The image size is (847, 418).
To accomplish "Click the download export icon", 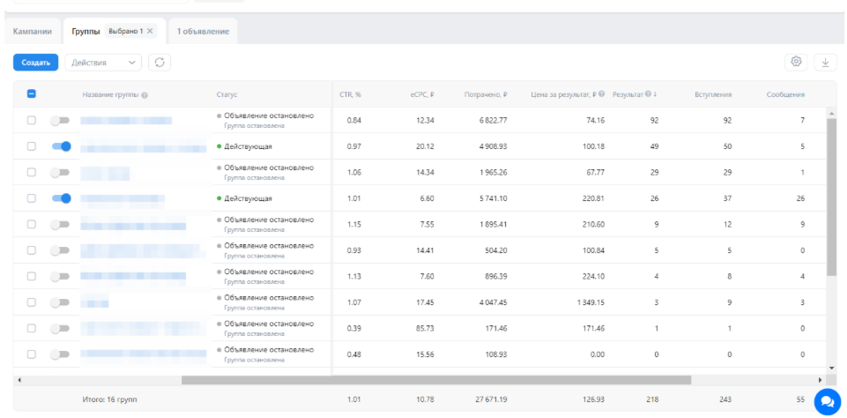I will point(825,63).
